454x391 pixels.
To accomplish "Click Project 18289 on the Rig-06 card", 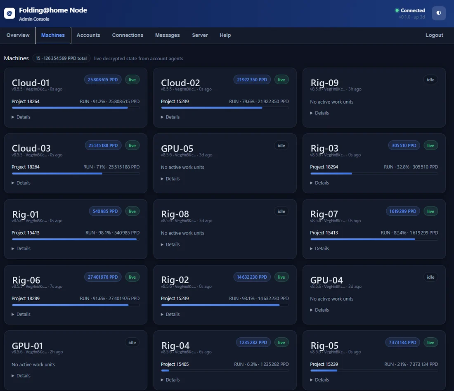I will (26, 299).
